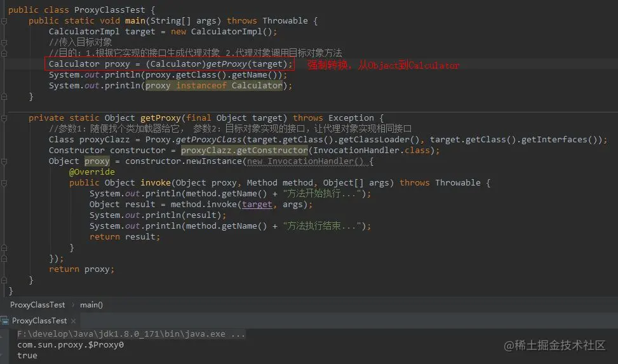Click comment starting with //参数1
Image resolution: width=618 pixels, height=364 pixels.
click(230, 128)
